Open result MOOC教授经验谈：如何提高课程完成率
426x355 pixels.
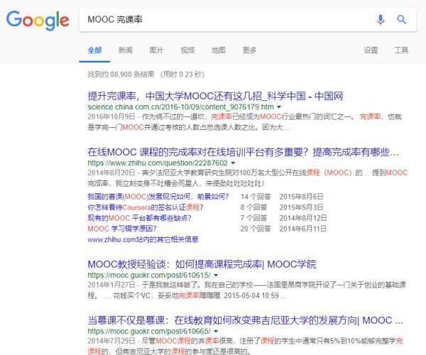pos(202,264)
